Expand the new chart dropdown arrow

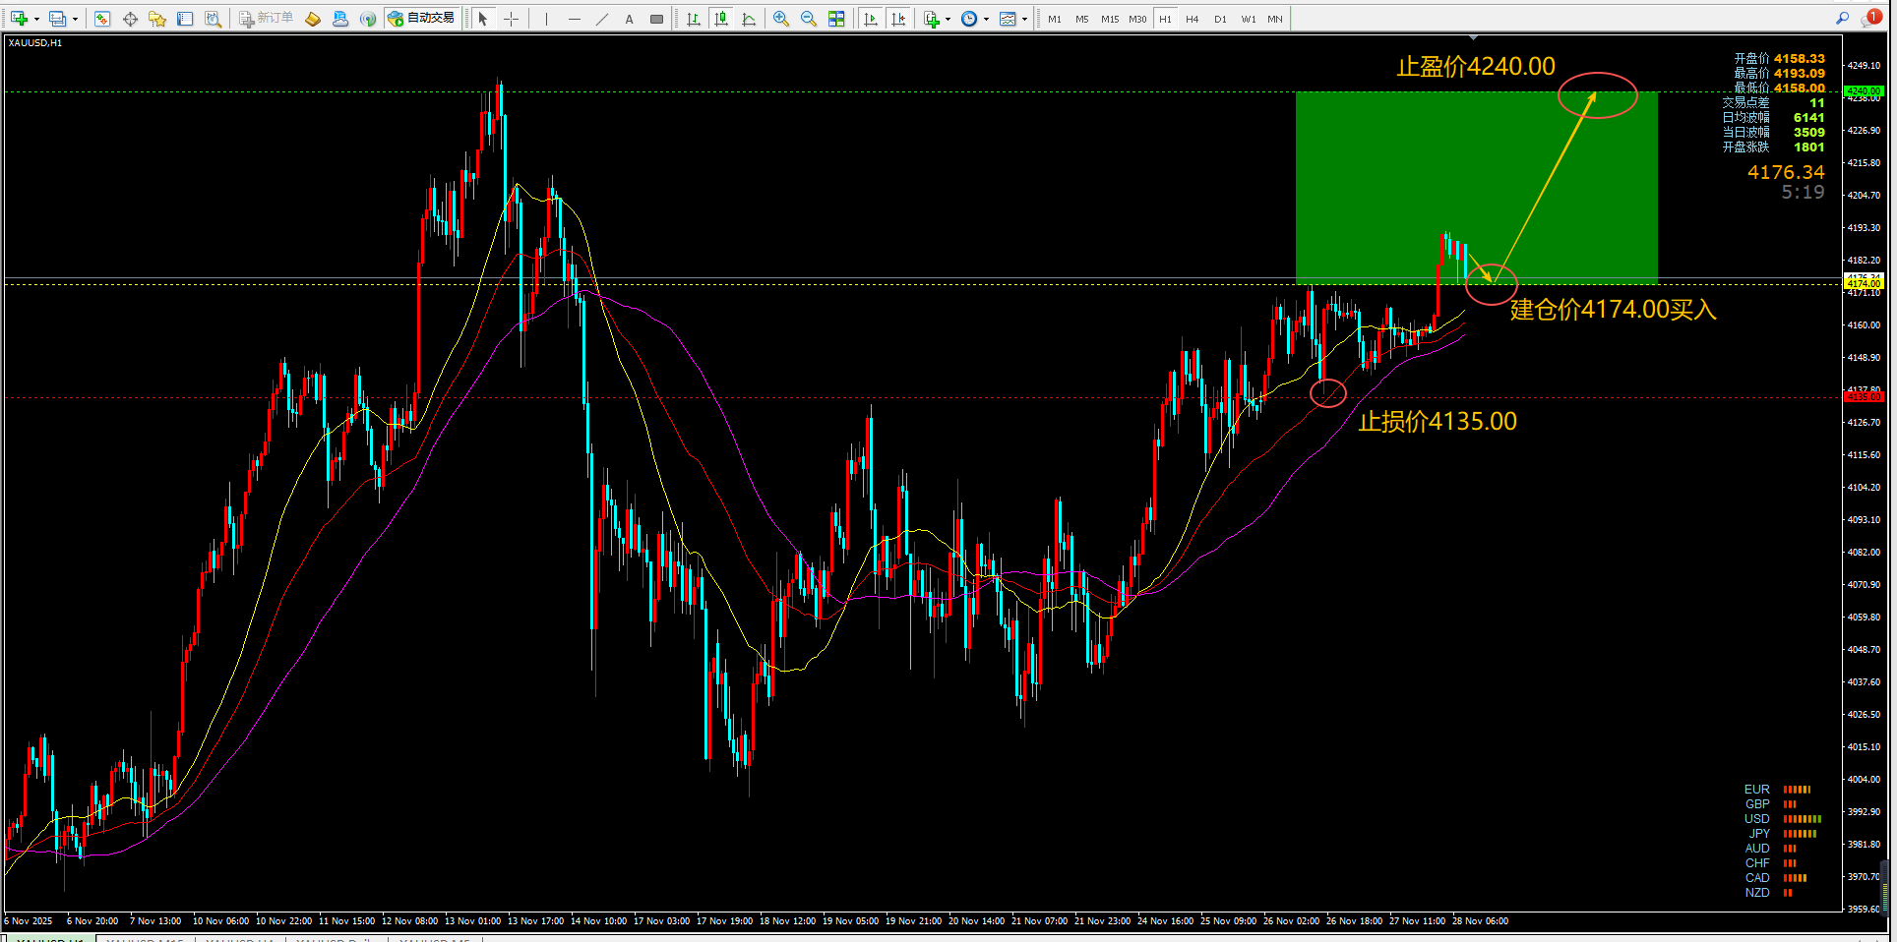click(x=36, y=20)
